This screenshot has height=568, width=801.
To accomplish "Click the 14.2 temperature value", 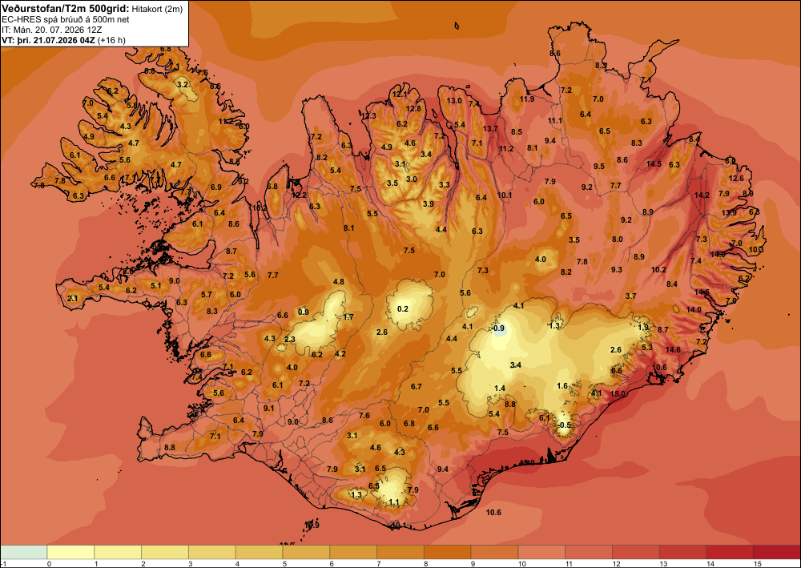I will [x=702, y=195].
